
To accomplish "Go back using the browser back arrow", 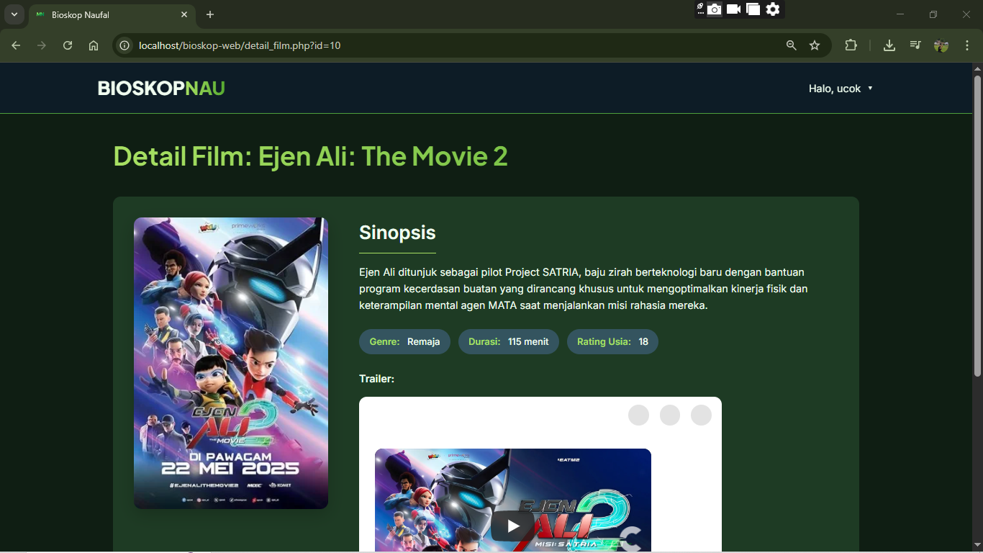I will pos(16,45).
